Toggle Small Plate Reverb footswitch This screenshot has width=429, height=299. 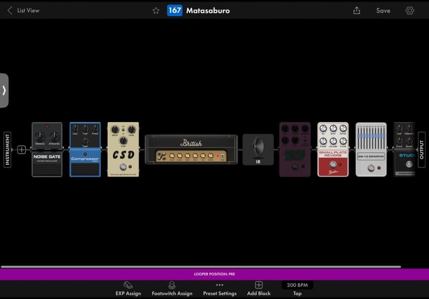(x=333, y=164)
